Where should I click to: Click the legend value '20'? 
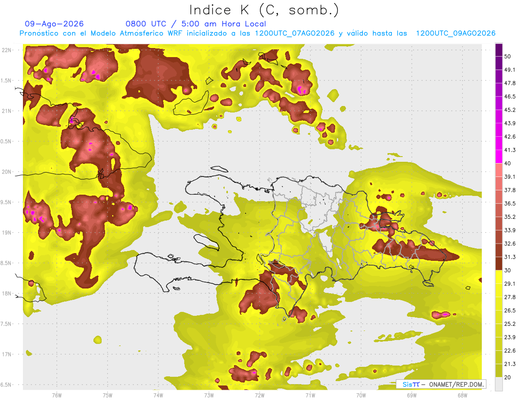click(x=508, y=377)
